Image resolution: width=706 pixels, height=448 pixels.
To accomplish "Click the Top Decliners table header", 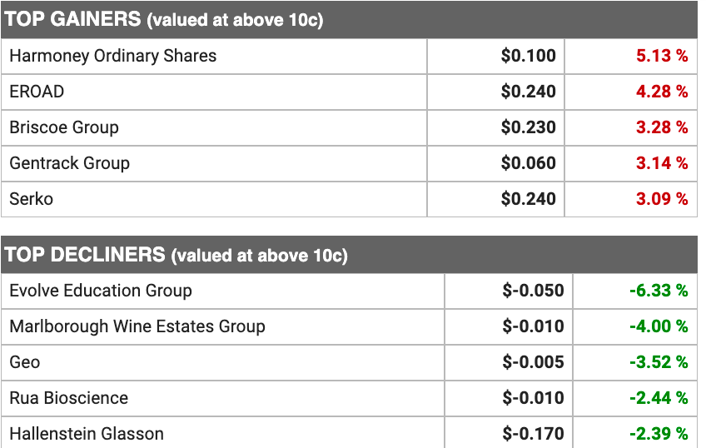I will 176,255.
